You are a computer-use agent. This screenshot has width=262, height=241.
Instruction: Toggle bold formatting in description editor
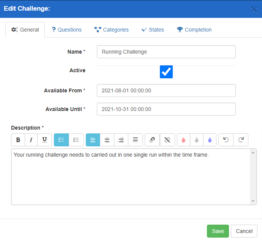[18, 140]
